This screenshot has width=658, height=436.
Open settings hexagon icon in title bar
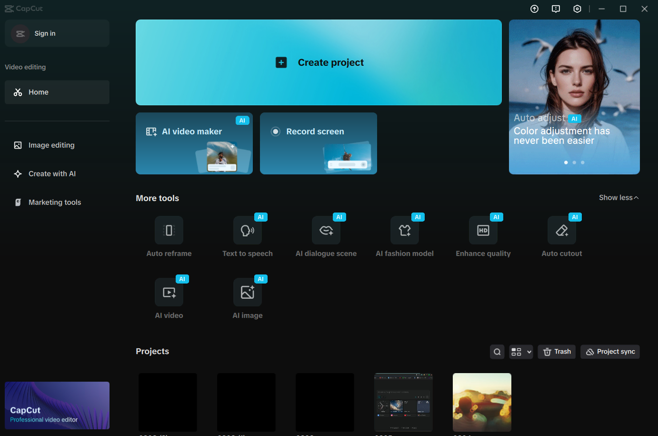point(577,9)
